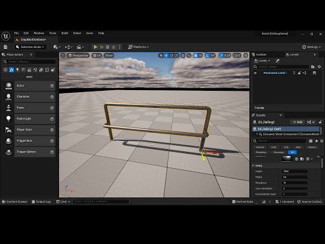This screenshot has width=325, height=244.
Task: Open the Settings dropdown
Action: pos(311,47)
